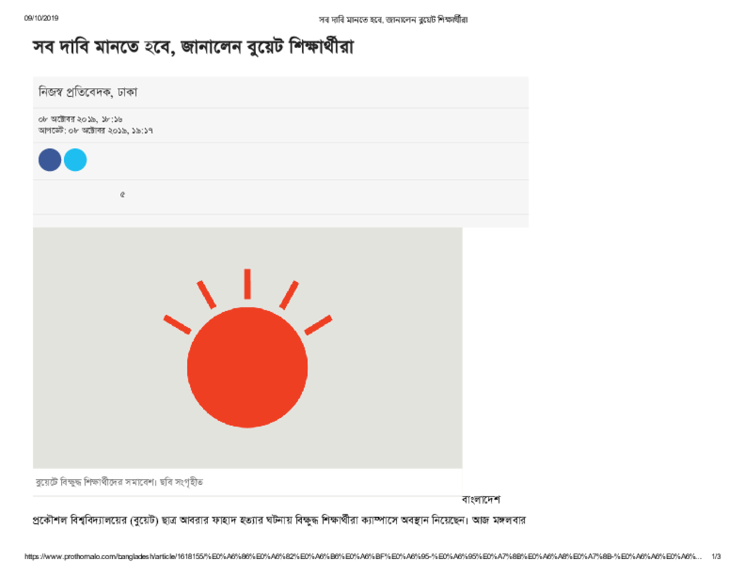Click the বাংলাদেশ section label
The height and width of the screenshot is (575, 745).
[x=481, y=499]
